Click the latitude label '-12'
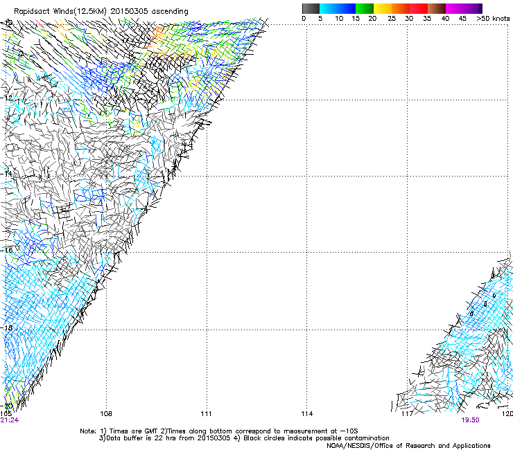513x450 pixels. 8,98
